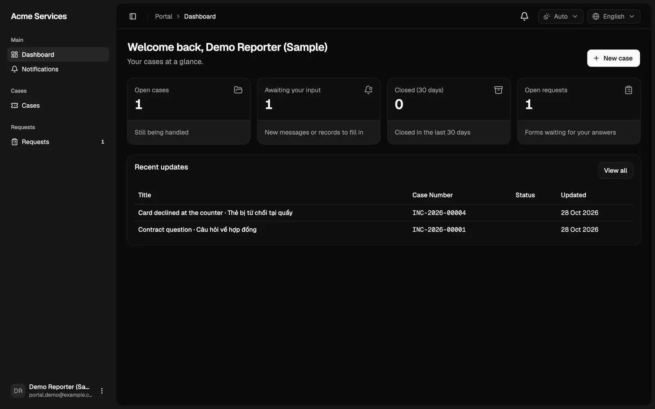Open the Open requests card

click(x=579, y=111)
